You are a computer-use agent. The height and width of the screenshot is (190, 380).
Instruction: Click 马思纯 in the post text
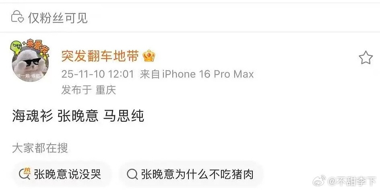(124, 116)
